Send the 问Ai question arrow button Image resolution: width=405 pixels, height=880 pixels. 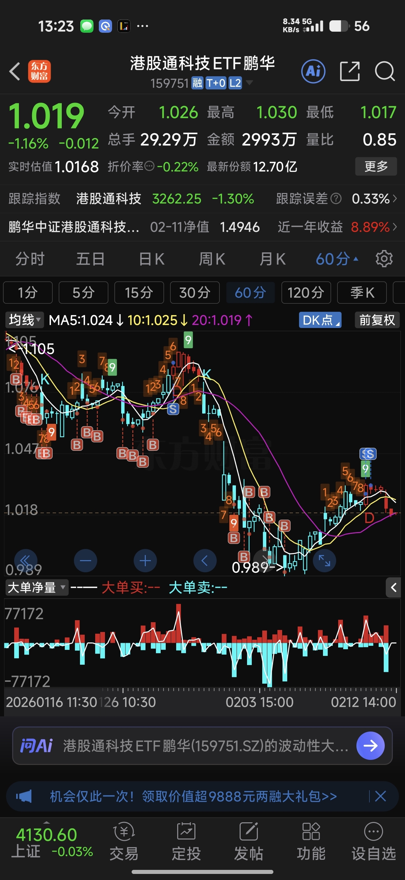371,746
